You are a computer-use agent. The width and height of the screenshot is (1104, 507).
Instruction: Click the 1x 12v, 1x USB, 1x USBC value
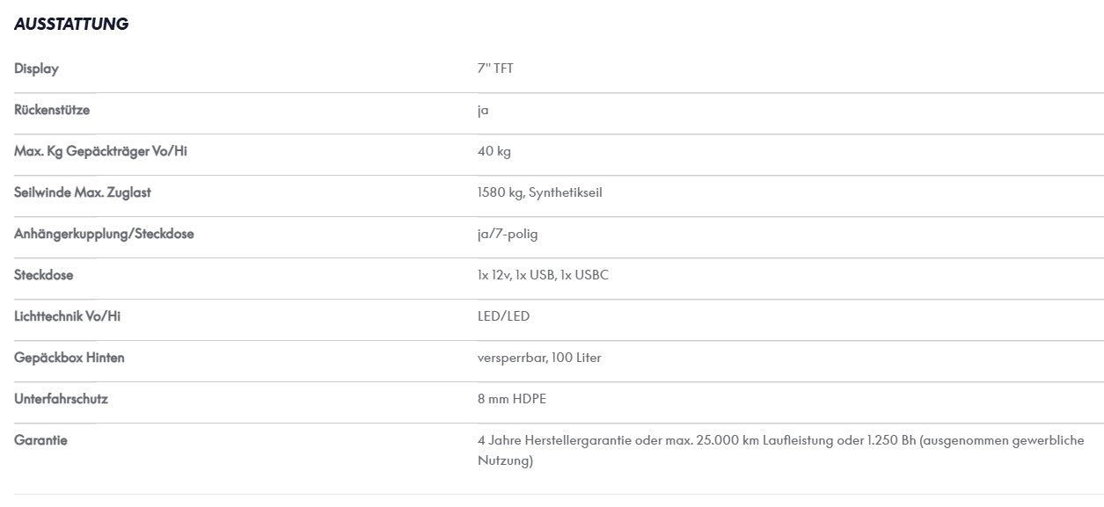543,275
